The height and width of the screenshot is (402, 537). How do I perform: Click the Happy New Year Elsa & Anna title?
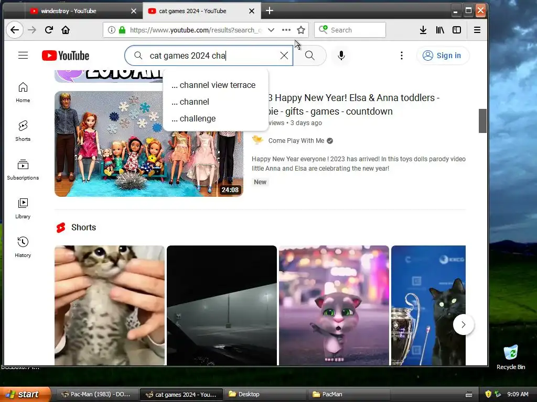353,104
